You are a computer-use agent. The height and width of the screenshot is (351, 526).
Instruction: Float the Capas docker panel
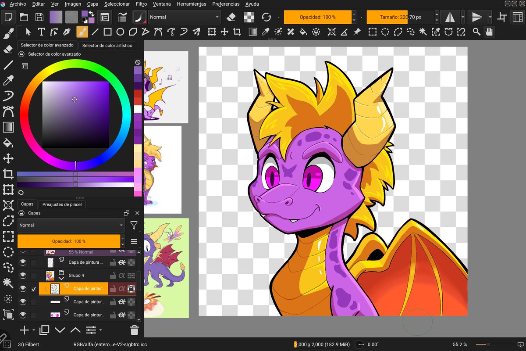tap(127, 213)
